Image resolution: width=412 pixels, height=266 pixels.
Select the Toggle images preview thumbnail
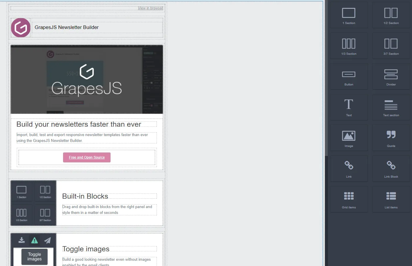pos(33,250)
